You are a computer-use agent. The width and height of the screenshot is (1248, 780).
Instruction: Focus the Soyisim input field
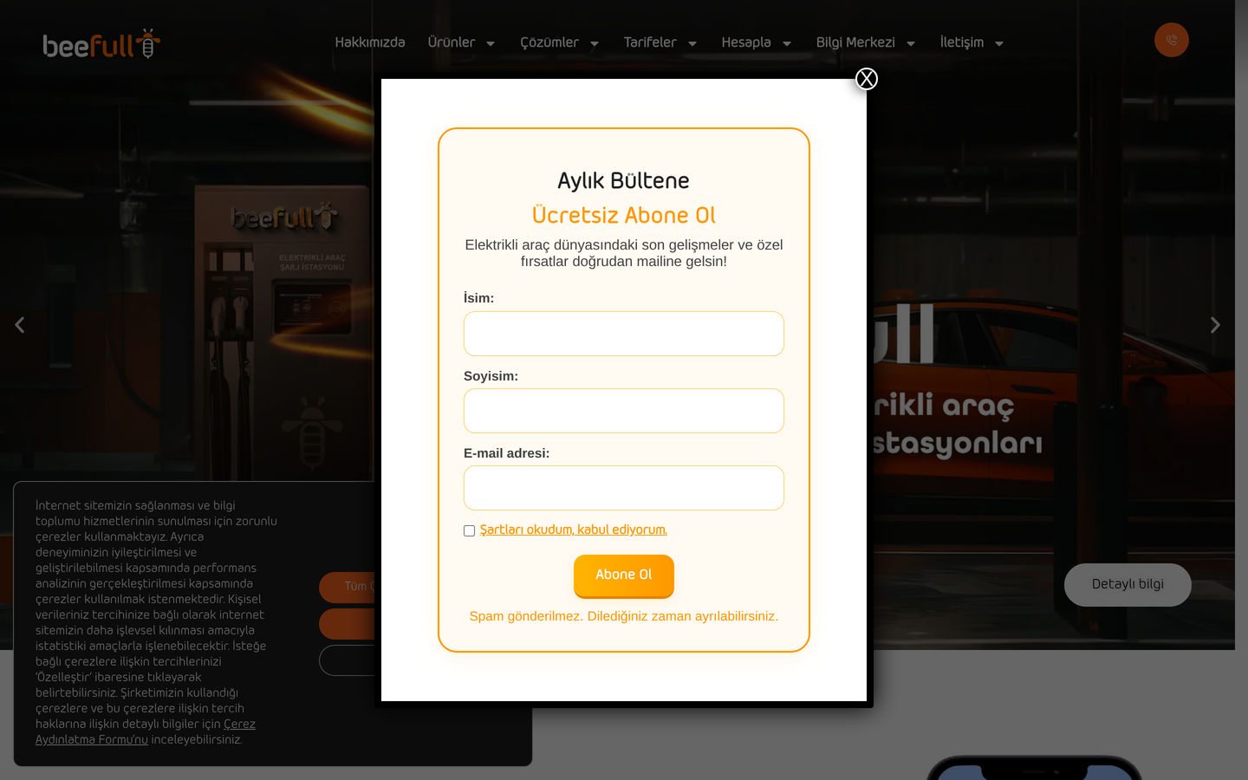tap(624, 411)
